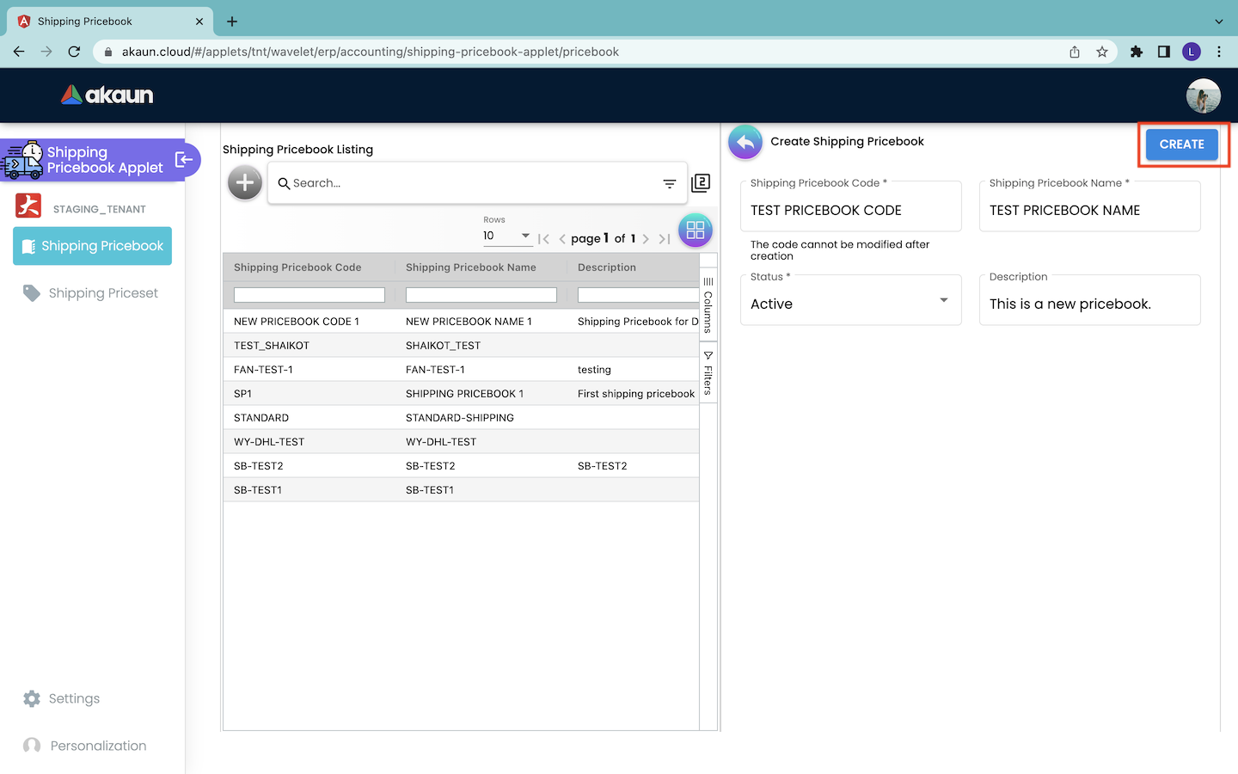Toggle the grid view round button

[x=695, y=230]
